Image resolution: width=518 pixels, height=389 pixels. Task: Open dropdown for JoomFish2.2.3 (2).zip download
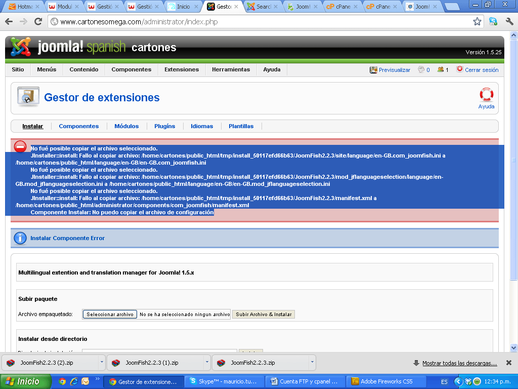click(x=102, y=362)
